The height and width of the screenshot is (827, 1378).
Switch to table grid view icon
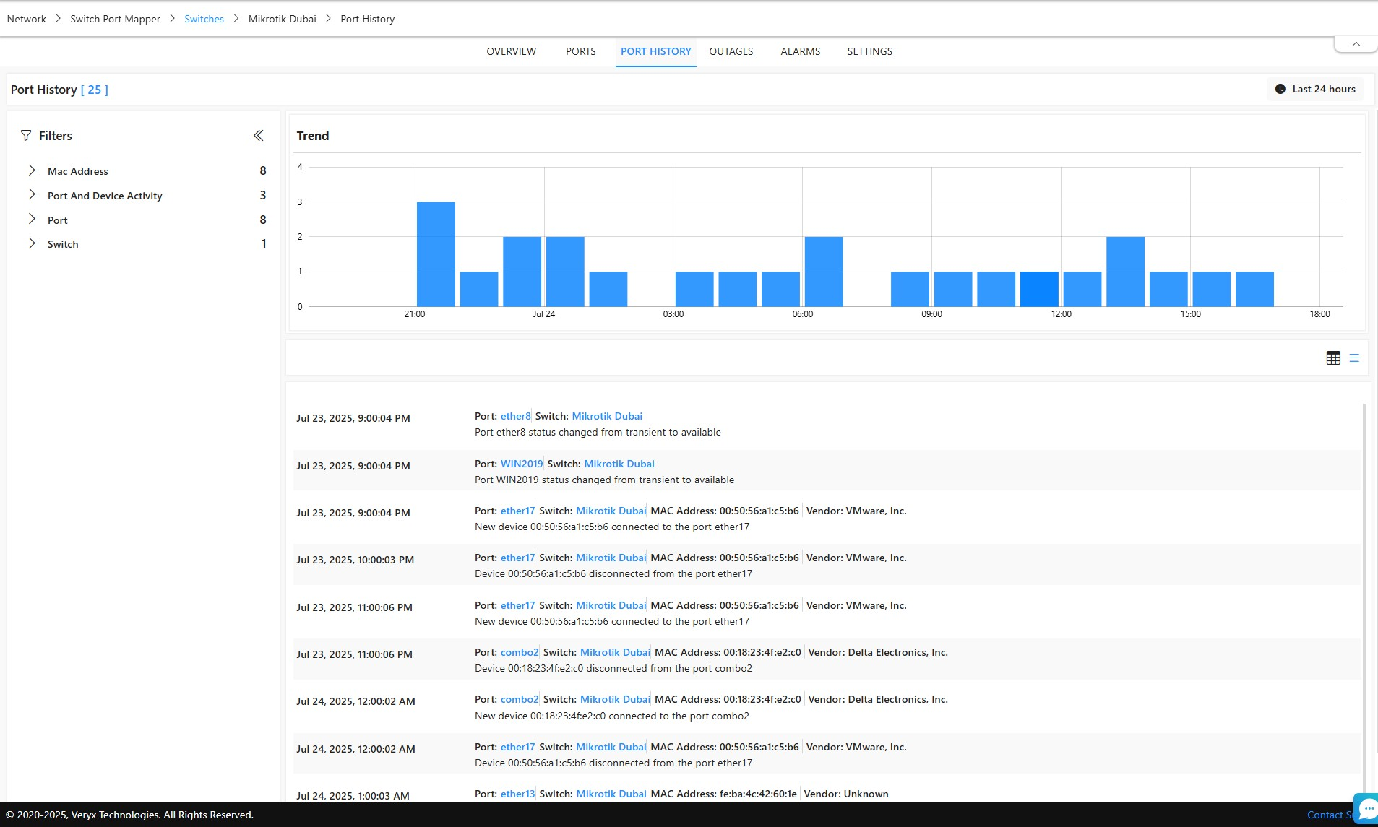[x=1333, y=358]
